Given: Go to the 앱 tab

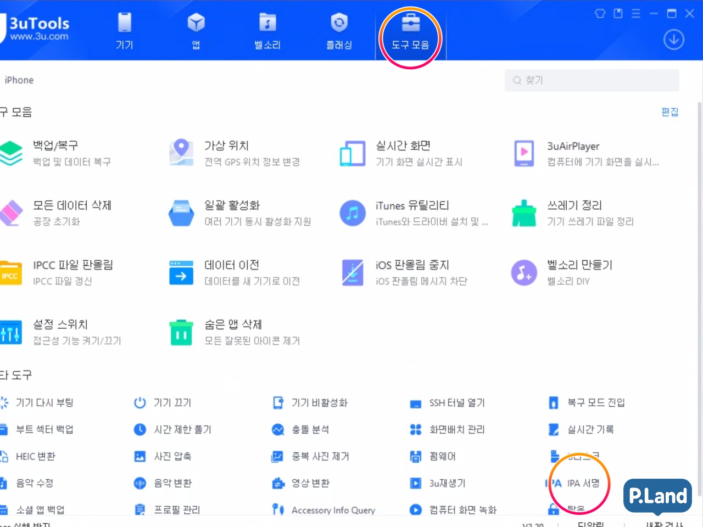Looking at the screenshot, I should point(196,31).
